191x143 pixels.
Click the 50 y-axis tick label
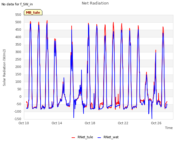point(19,89)
